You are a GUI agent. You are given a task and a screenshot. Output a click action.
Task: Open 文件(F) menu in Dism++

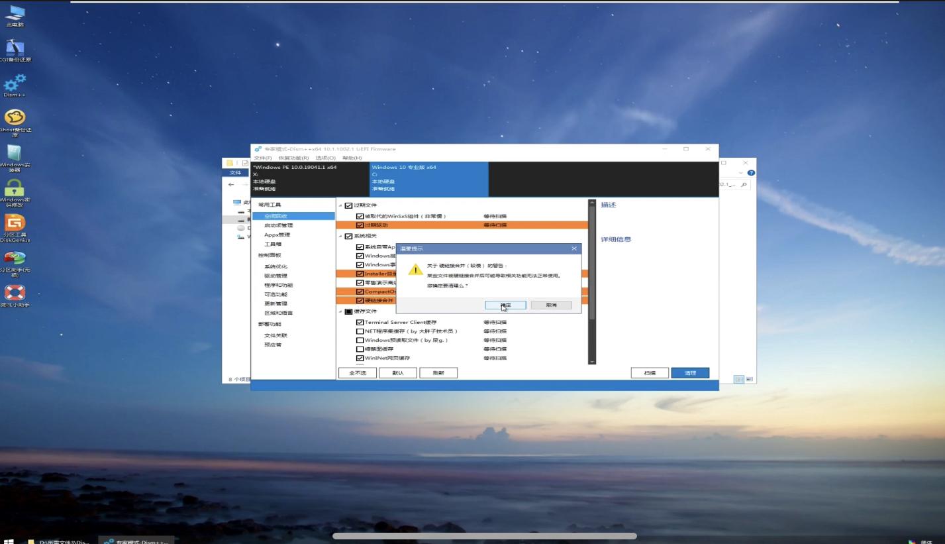click(263, 158)
